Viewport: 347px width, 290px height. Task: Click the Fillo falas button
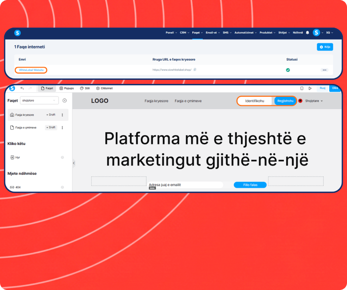click(250, 185)
